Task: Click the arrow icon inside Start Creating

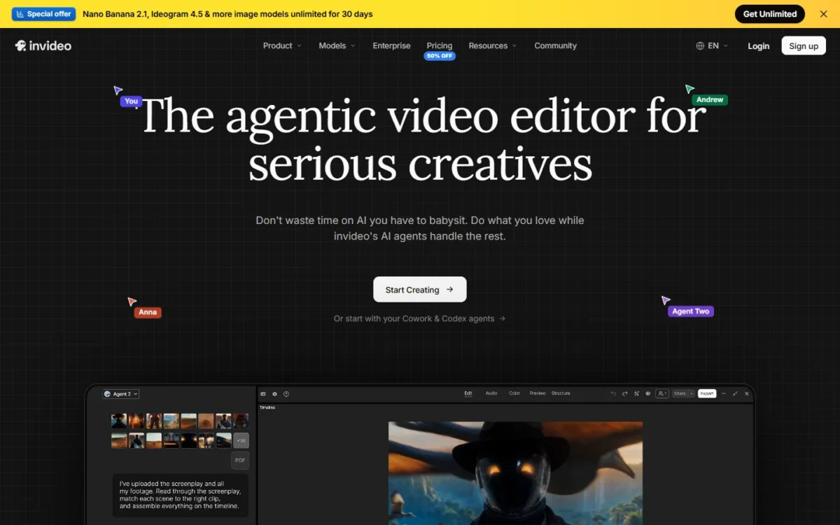Action: pos(449,290)
